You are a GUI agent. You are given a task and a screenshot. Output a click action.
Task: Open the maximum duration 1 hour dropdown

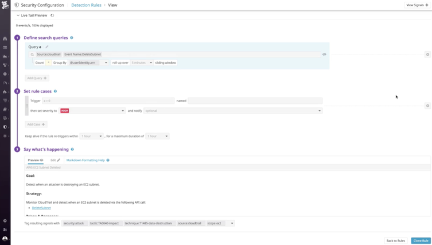click(157, 136)
